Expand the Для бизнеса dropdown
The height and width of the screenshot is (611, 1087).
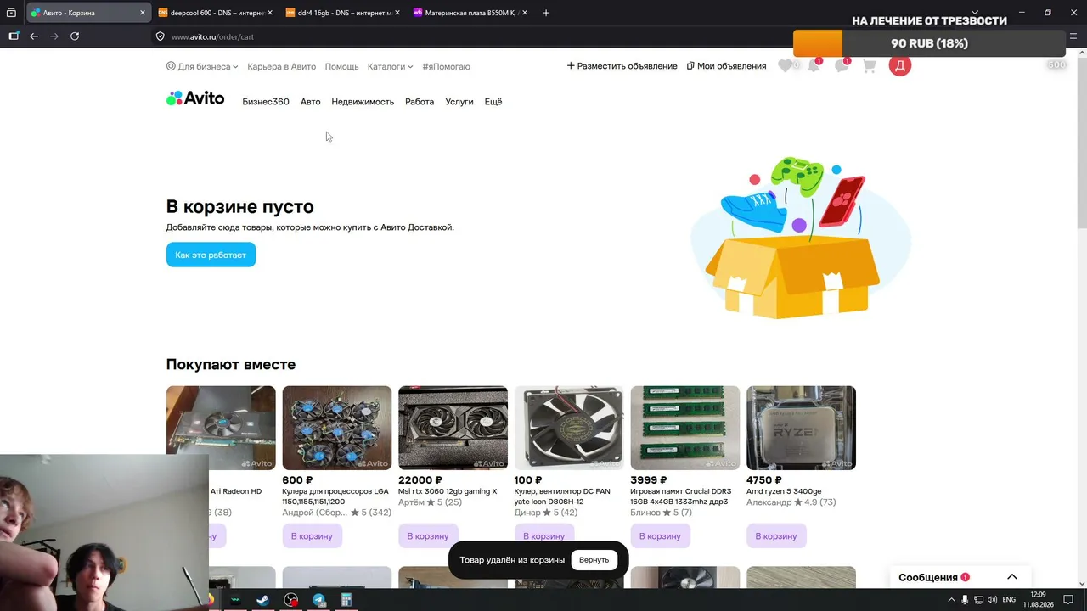[202, 66]
